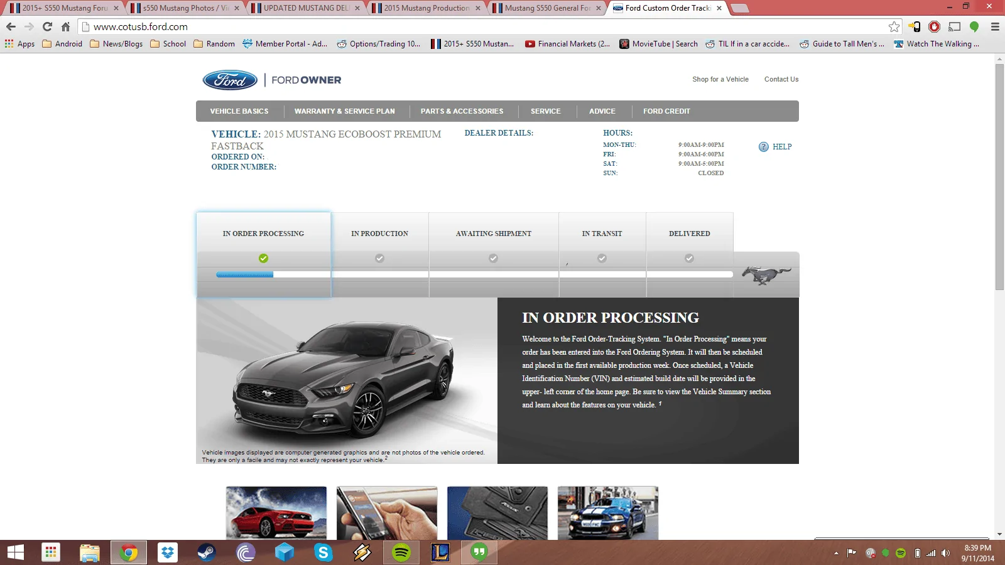This screenshot has height=565, width=1005.
Task: Open File Explorer from the taskbar
Action: (x=90, y=552)
